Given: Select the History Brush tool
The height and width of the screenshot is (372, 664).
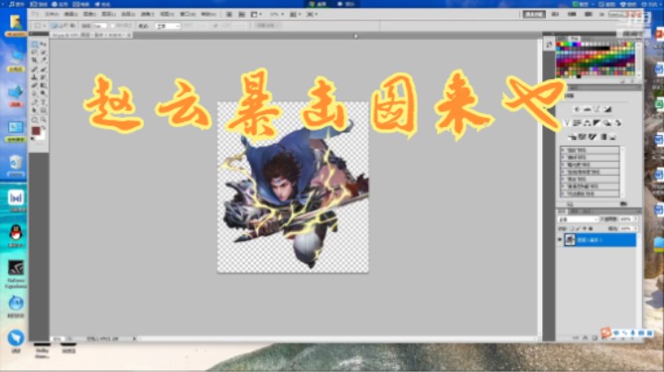Looking at the screenshot, I should tap(43, 77).
